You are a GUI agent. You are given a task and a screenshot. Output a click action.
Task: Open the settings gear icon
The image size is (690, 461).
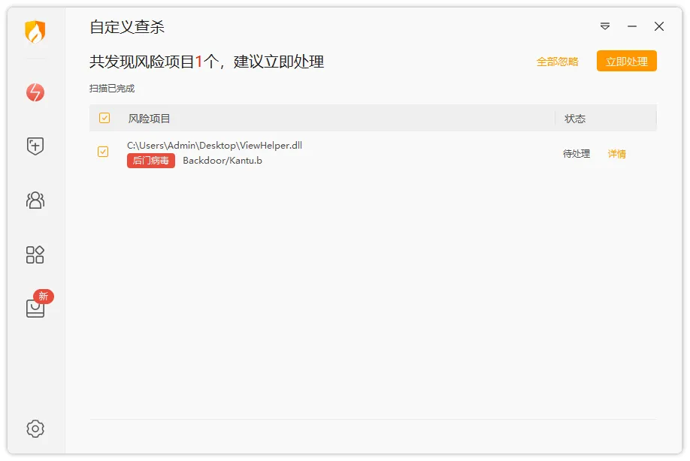click(35, 429)
